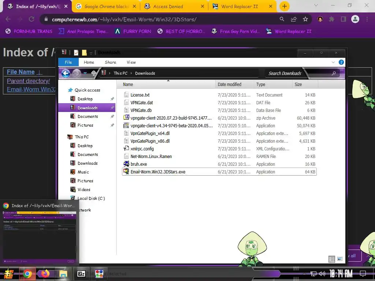
Task: Click the Start button on the taskbar
Action: 9,274
